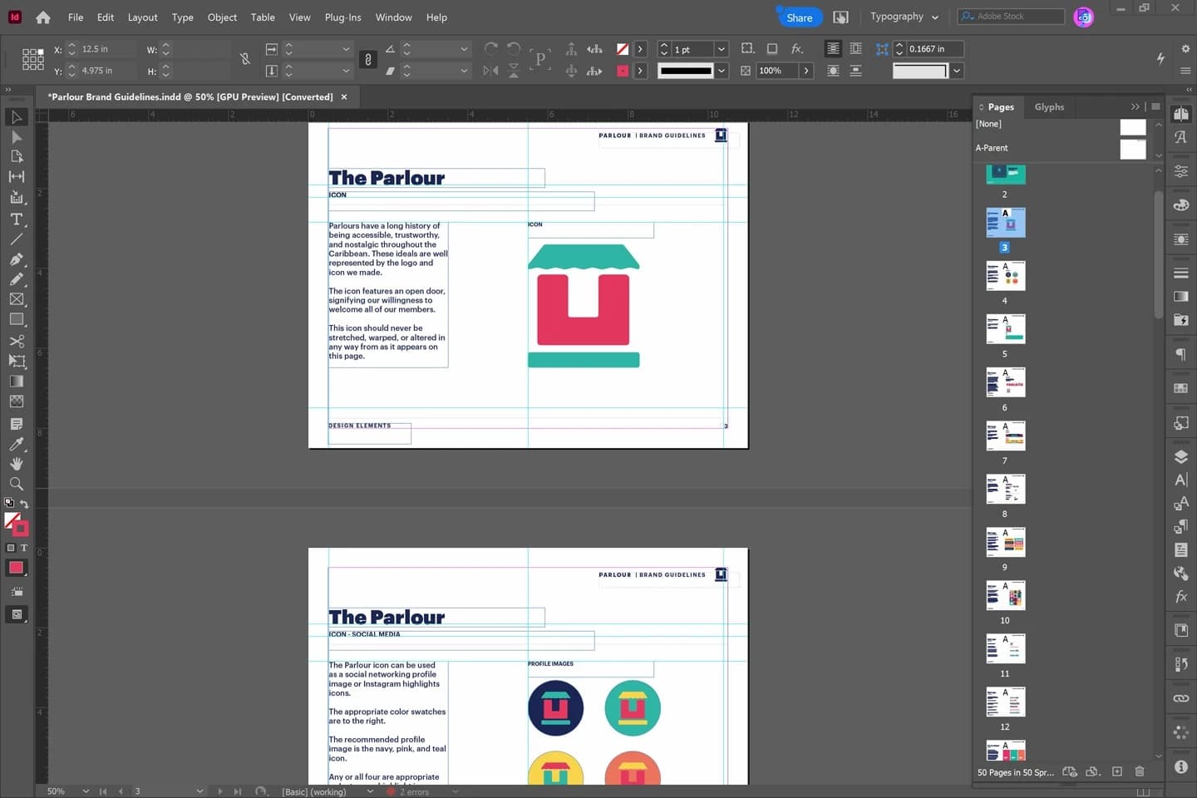
Task: Select the Zoom tool
Action: tap(16, 484)
